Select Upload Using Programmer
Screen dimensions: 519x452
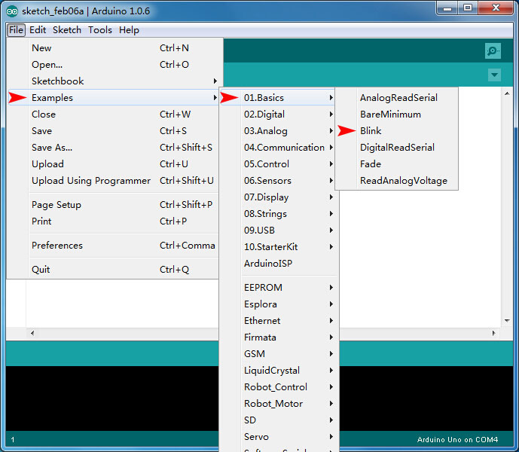point(91,181)
